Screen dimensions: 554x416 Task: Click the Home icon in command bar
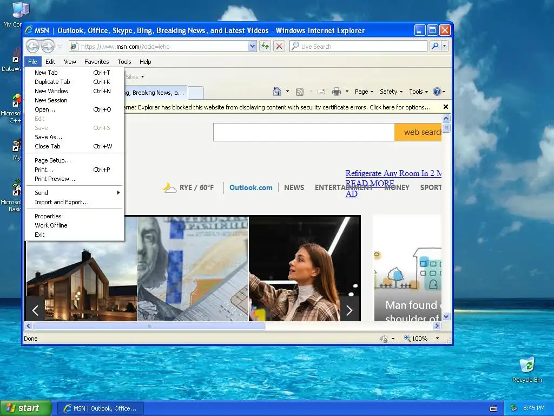[x=276, y=92]
